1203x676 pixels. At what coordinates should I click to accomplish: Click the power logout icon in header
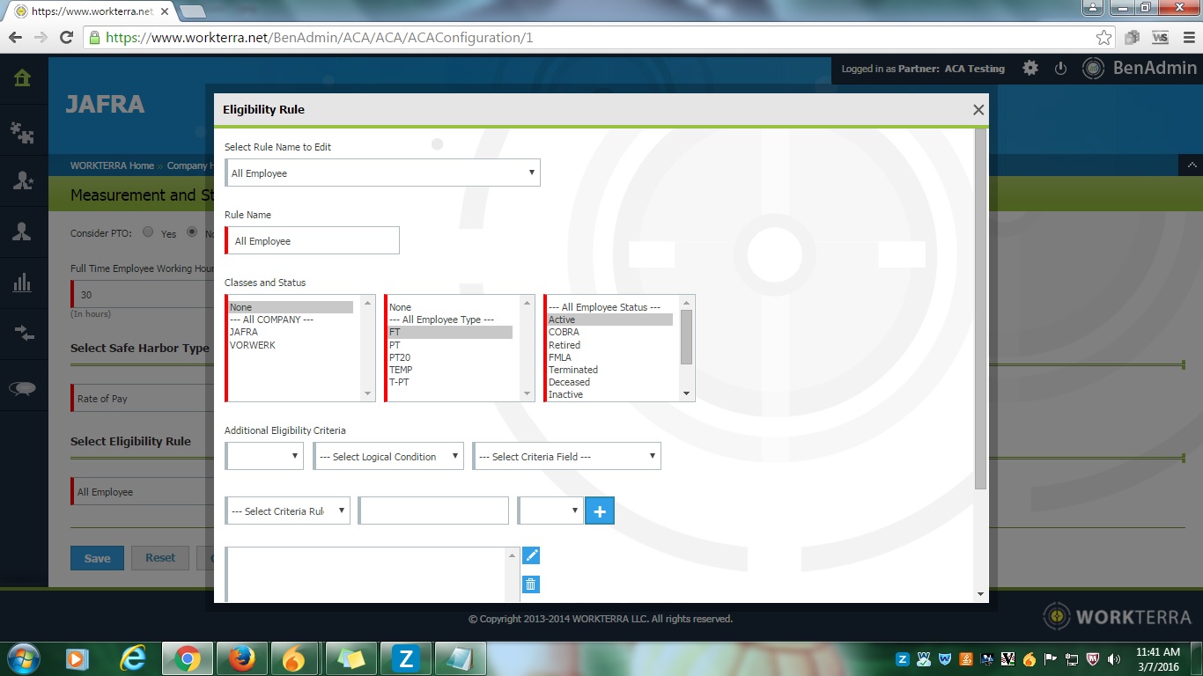click(x=1060, y=69)
